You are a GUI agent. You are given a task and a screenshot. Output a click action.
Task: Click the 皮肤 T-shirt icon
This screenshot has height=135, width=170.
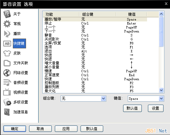7,53
